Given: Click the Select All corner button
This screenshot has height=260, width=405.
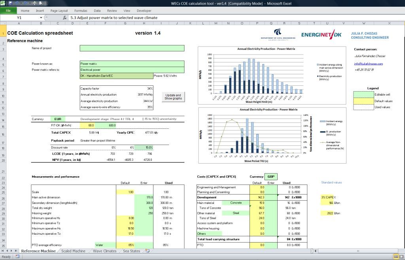Looking at the screenshot, I should (x=3, y=23).
